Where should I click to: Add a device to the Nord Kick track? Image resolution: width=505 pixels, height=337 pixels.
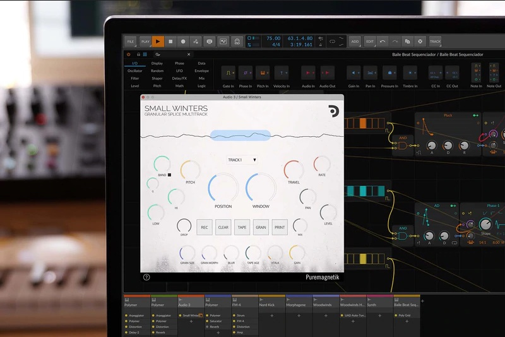(272, 316)
